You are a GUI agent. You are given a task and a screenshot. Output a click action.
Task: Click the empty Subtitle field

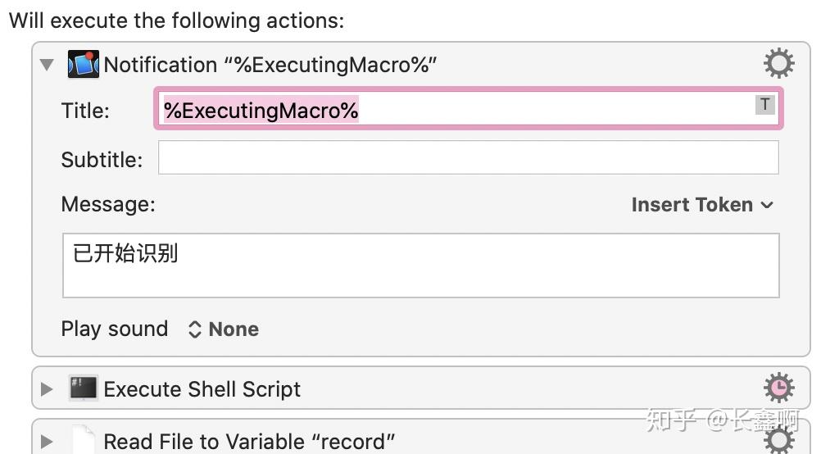tap(468, 157)
